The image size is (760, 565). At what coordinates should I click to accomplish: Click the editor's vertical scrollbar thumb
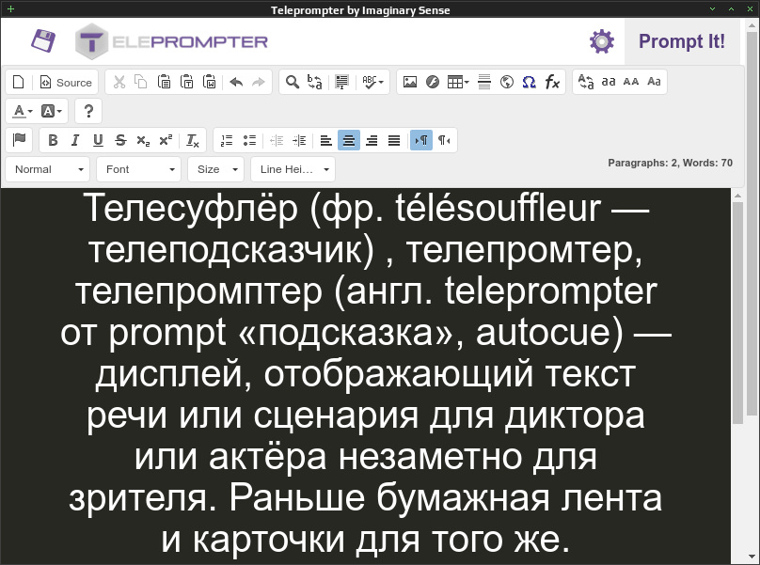pos(737,313)
